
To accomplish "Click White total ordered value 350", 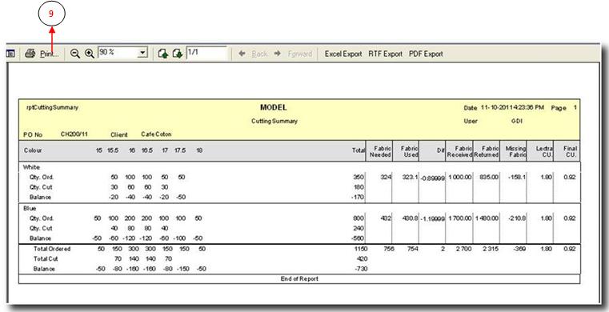I will coord(359,178).
